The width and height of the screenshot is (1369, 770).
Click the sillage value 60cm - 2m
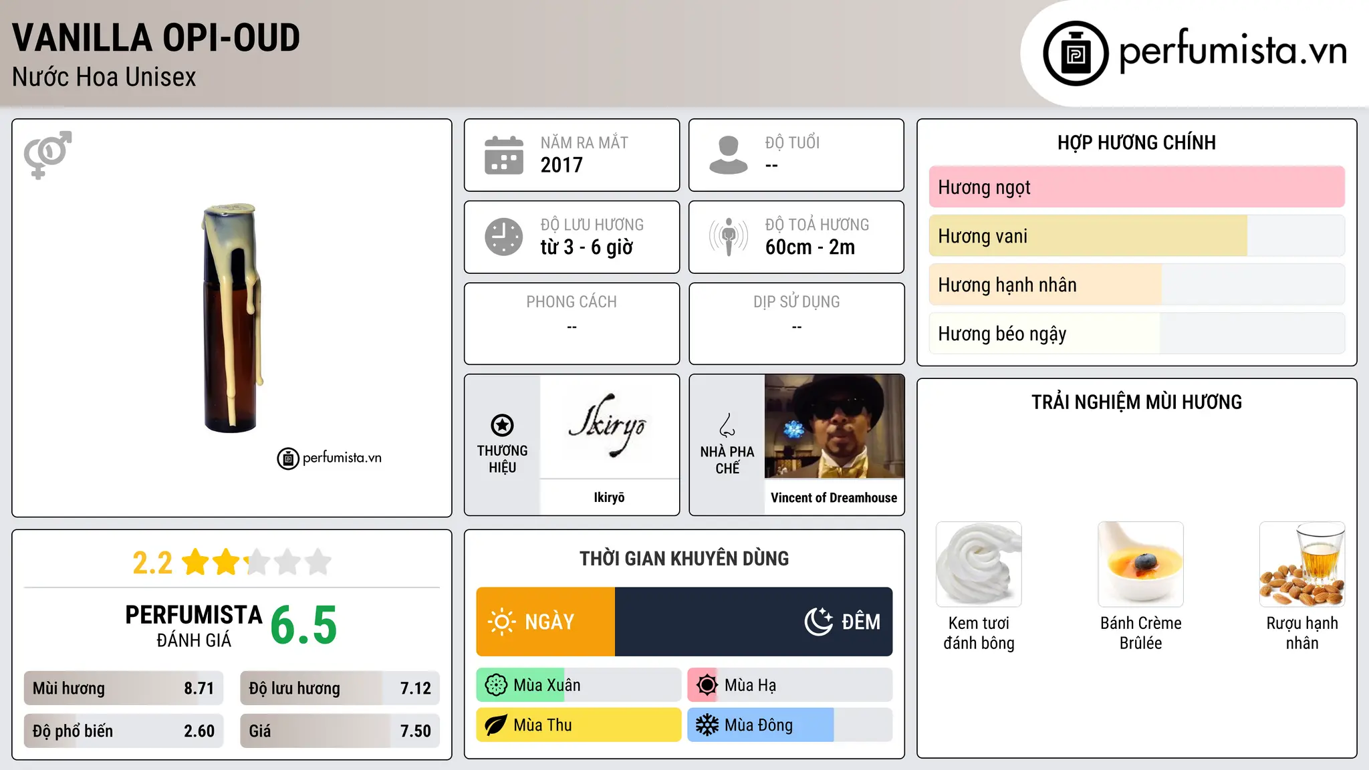coord(810,247)
